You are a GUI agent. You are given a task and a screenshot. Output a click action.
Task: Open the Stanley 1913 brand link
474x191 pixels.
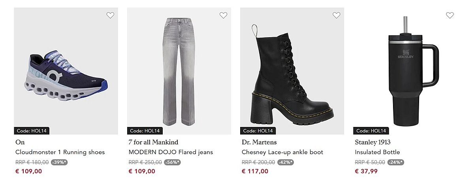pyautogui.click(x=372, y=142)
